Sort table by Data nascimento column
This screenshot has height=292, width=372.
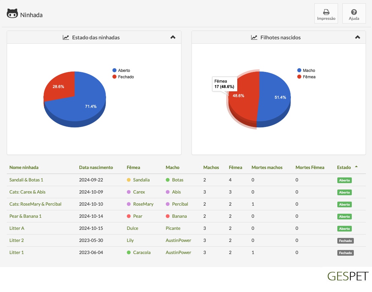96,167
